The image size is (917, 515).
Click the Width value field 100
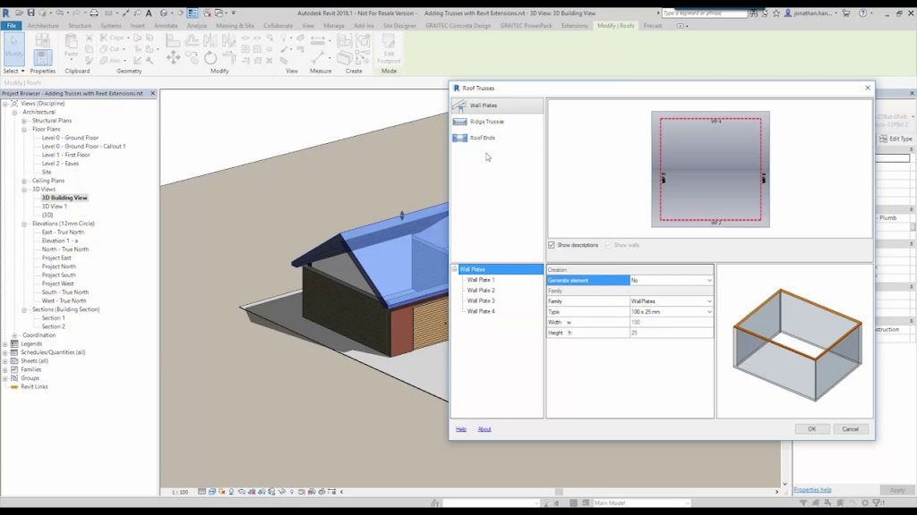coord(672,322)
